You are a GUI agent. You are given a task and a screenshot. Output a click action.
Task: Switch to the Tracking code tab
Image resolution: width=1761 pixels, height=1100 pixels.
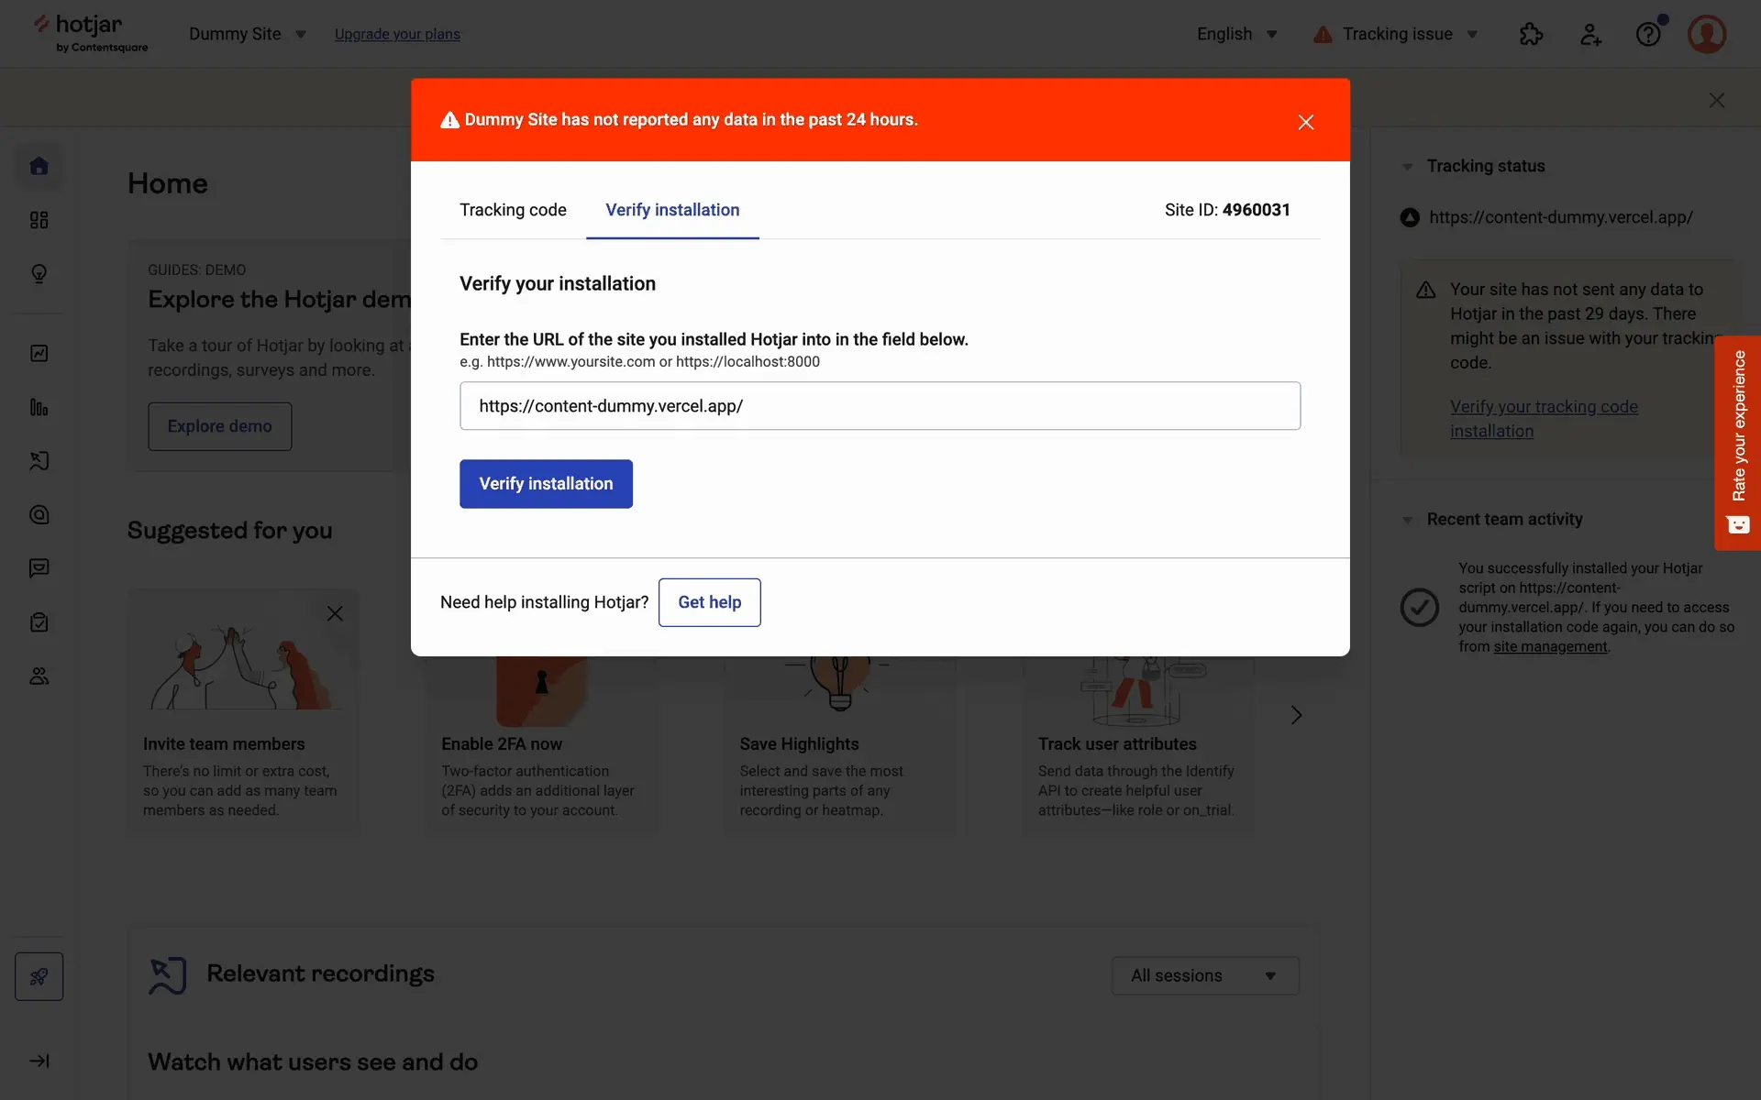(513, 210)
